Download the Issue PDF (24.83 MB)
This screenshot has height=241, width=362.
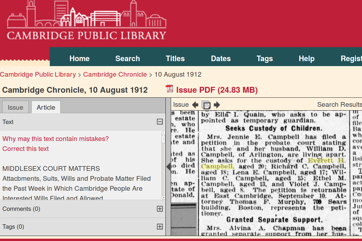pos(217,90)
